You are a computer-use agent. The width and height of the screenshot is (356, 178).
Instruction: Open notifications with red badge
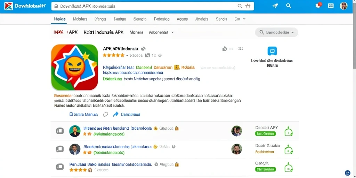tap(318, 6)
